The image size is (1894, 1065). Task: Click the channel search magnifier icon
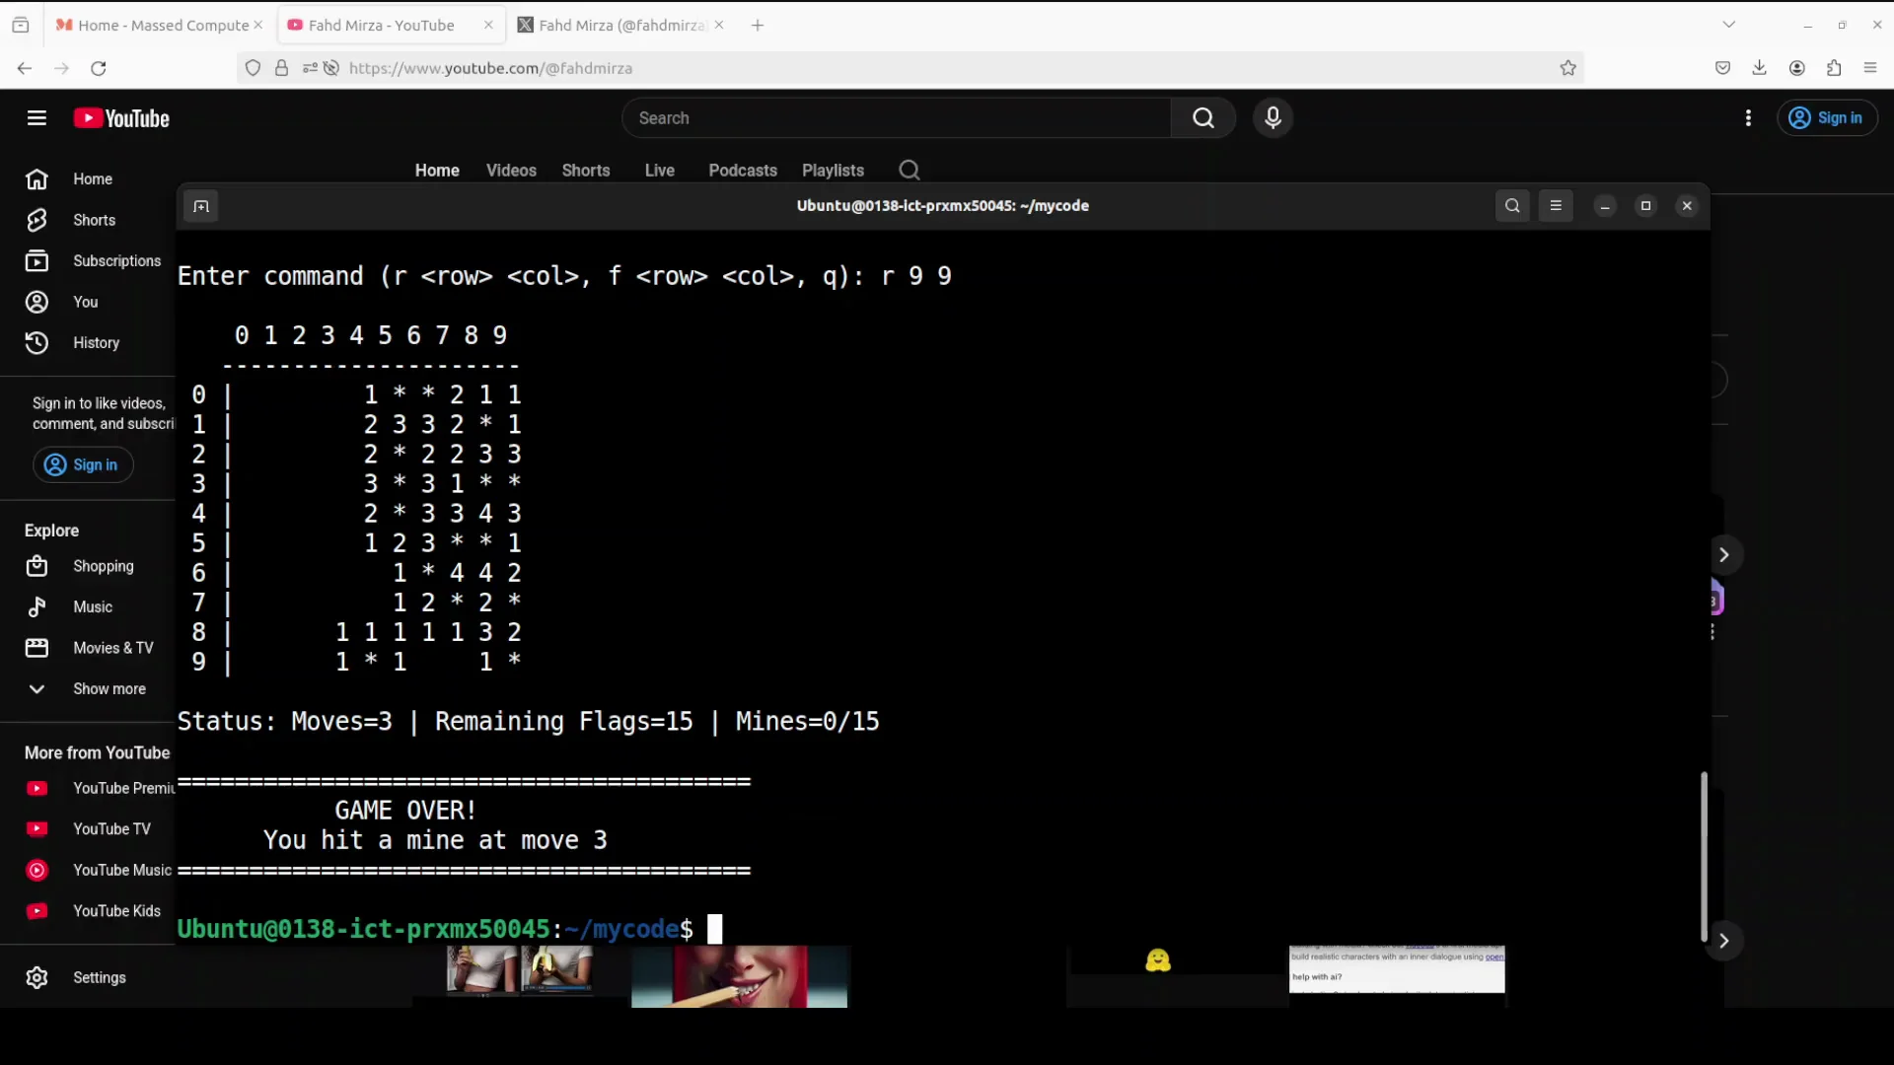point(909,171)
